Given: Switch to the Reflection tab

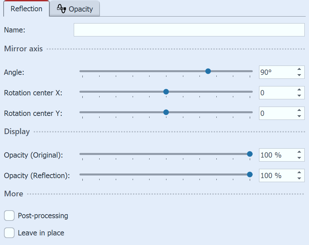Looking at the screenshot, I should click(x=26, y=9).
